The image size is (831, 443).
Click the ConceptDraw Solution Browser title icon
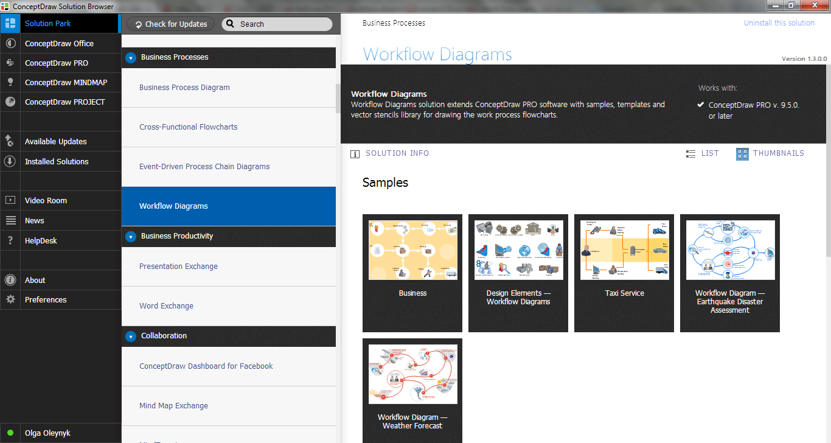[6, 6]
